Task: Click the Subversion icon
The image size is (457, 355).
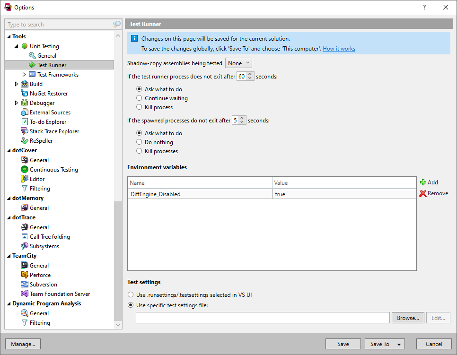Action: [x=25, y=284]
